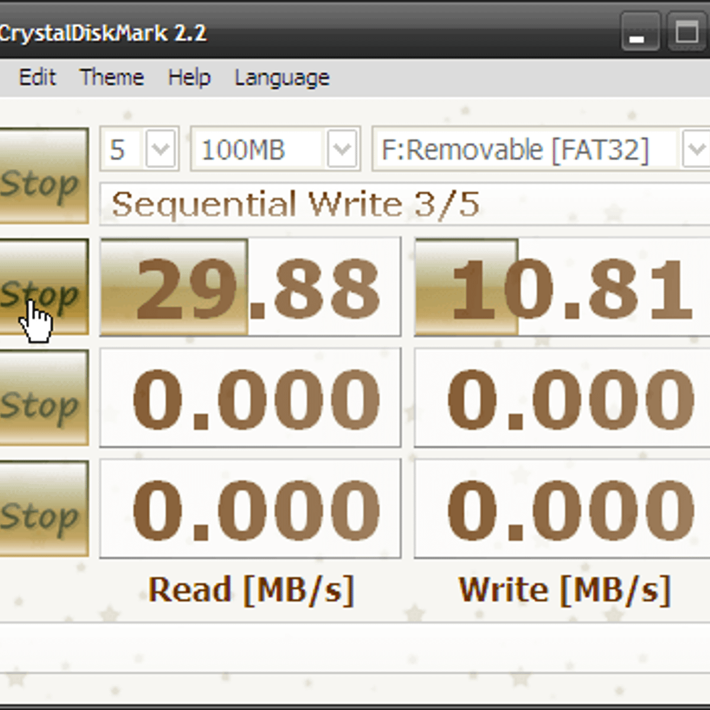Viewport: 710px width, 710px height.
Task: Select the 29.88 read speed result
Action: [x=250, y=288]
